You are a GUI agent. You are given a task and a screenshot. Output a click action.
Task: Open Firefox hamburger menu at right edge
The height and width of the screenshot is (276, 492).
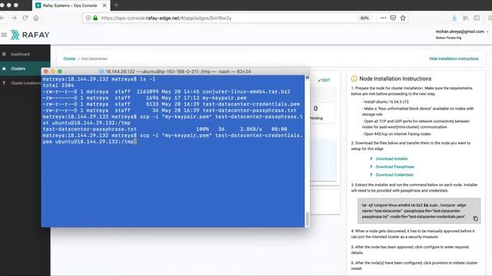[490, 18]
